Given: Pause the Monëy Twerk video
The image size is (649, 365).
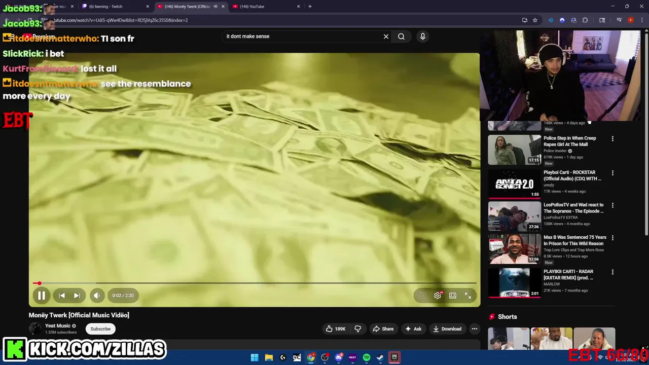Looking at the screenshot, I should pyautogui.click(x=41, y=296).
